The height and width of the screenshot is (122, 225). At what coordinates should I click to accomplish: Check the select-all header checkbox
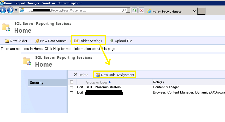72,82
